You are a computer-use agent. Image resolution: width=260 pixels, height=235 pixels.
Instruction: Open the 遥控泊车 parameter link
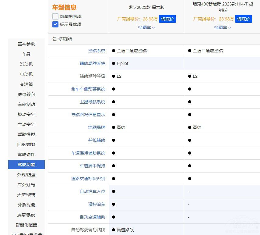[x=97, y=204]
